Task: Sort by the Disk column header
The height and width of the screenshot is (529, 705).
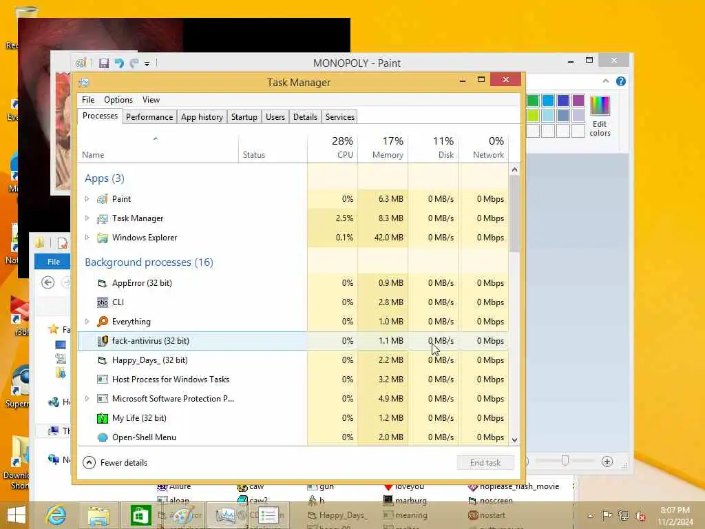Action: [x=434, y=148]
